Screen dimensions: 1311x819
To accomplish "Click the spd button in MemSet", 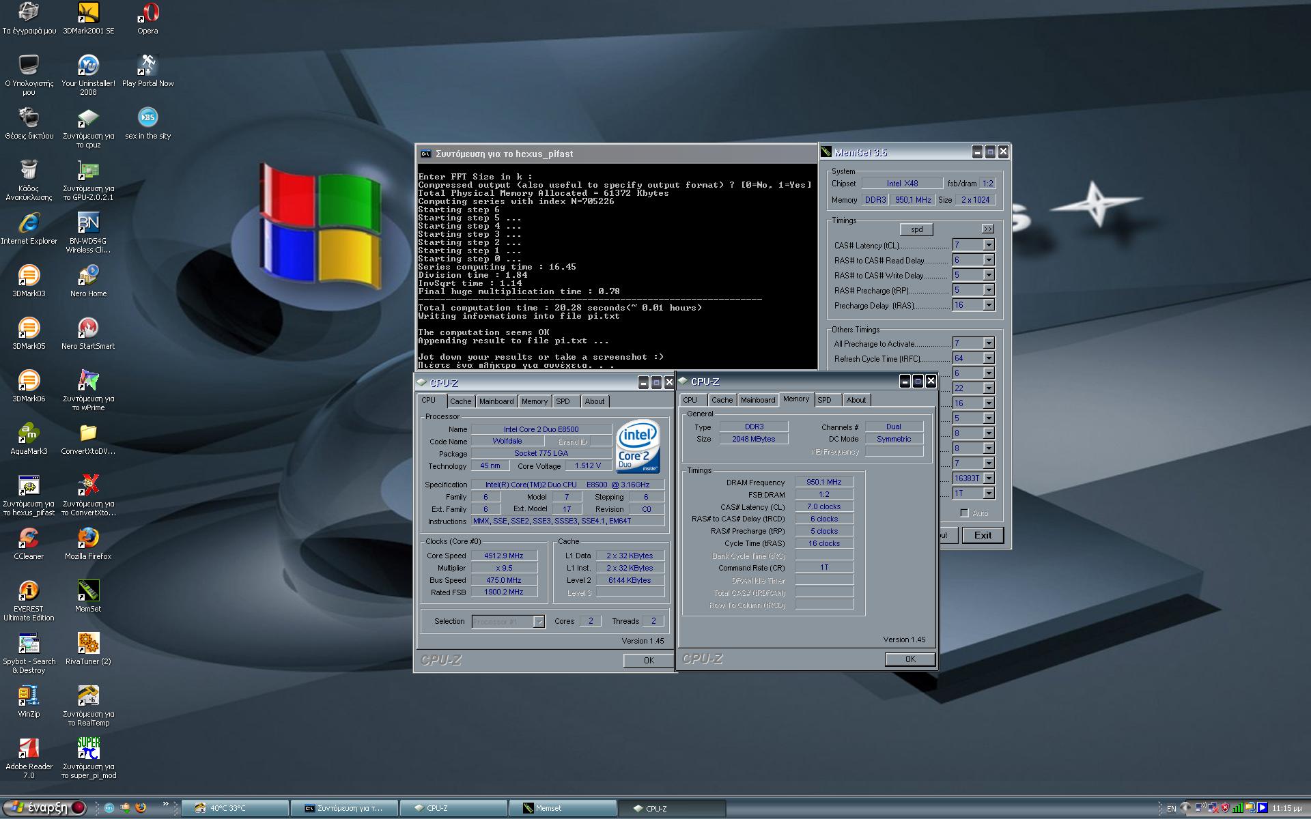I will 916,229.
